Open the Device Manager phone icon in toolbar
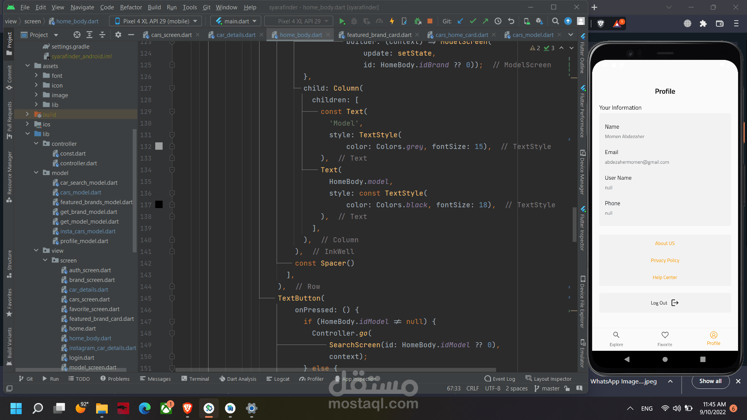The image size is (747, 420). pyautogui.click(x=526, y=21)
